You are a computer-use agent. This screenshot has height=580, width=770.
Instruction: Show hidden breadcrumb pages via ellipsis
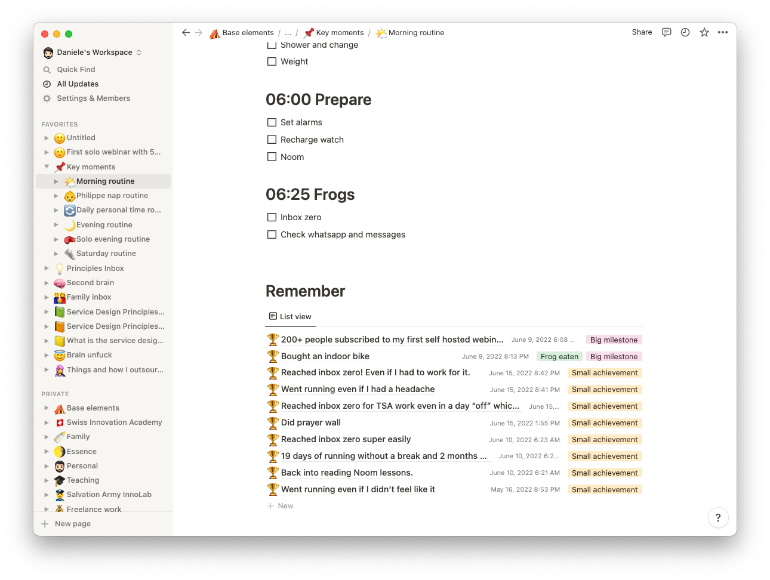pyautogui.click(x=288, y=33)
